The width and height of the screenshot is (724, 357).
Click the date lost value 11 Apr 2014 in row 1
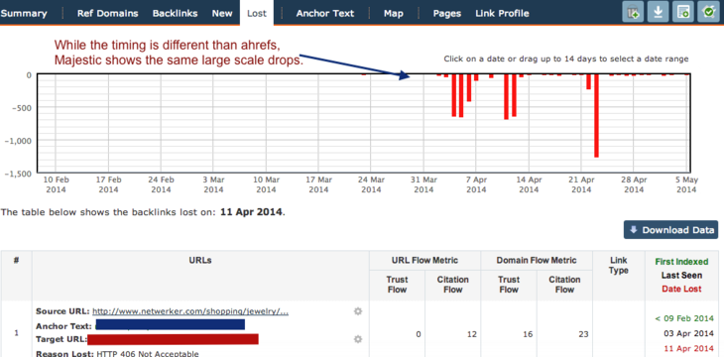point(688,349)
